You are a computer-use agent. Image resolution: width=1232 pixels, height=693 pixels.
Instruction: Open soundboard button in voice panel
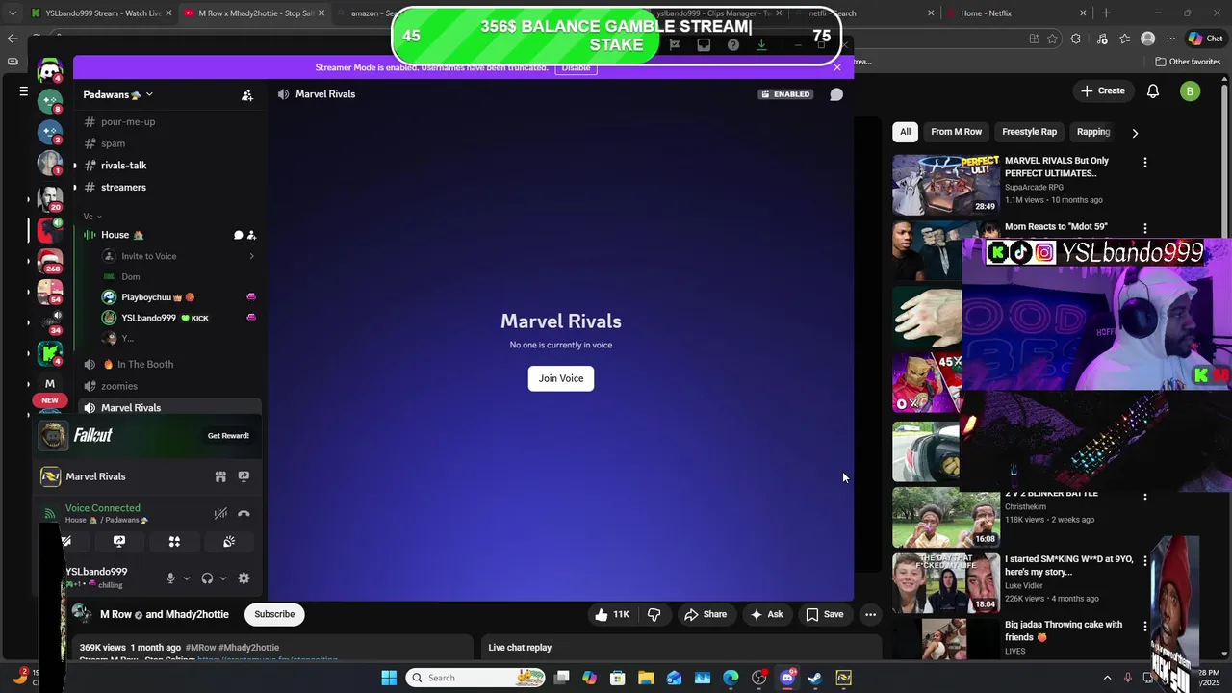229,542
